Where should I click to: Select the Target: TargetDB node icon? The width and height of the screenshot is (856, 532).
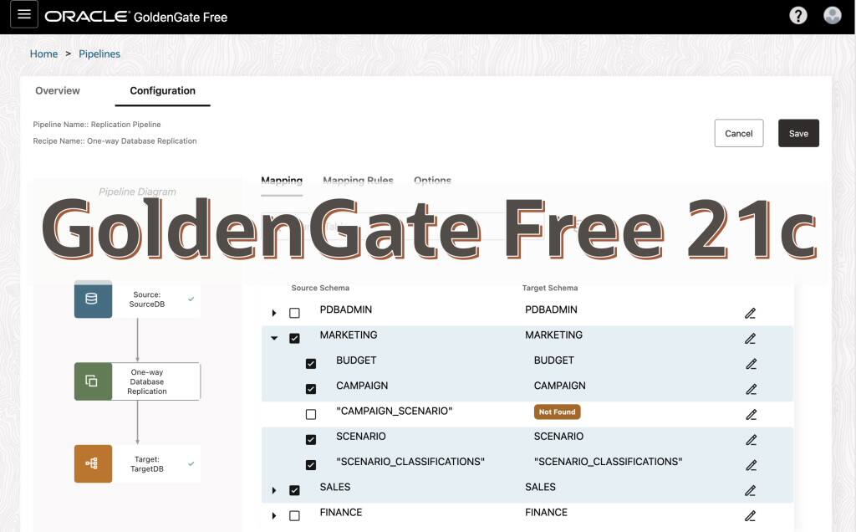(x=93, y=463)
